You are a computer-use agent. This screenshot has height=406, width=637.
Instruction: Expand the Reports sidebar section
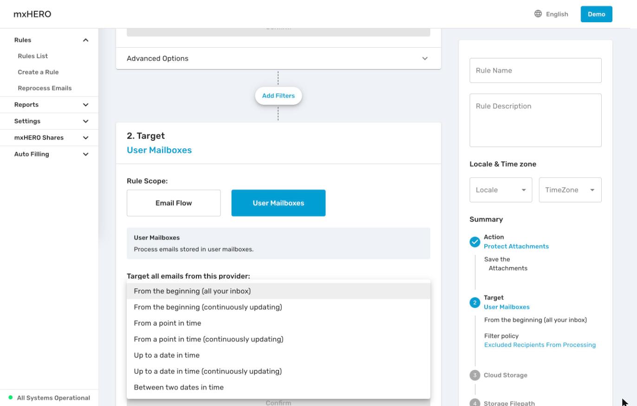pos(85,105)
